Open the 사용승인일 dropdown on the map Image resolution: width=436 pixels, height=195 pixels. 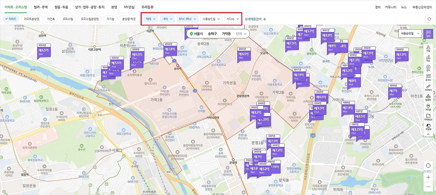click(x=410, y=34)
